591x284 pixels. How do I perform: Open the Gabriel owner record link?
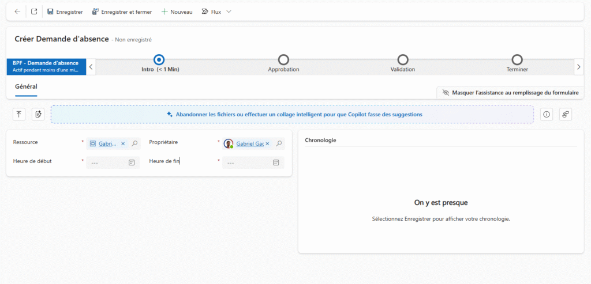[x=250, y=143]
